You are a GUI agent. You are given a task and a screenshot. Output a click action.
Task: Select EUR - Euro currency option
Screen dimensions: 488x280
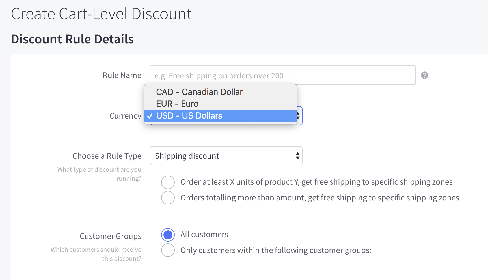(177, 104)
